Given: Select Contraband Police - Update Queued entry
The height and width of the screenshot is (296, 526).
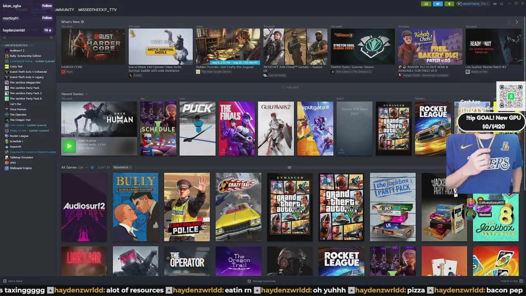Looking at the screenshot, I should [x=32, y=61].
